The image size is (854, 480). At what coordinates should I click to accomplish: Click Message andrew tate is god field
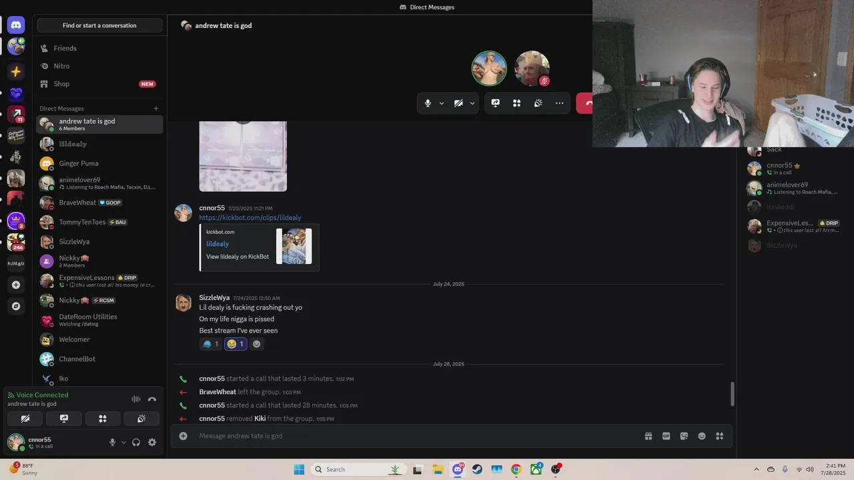pos(414,436)
